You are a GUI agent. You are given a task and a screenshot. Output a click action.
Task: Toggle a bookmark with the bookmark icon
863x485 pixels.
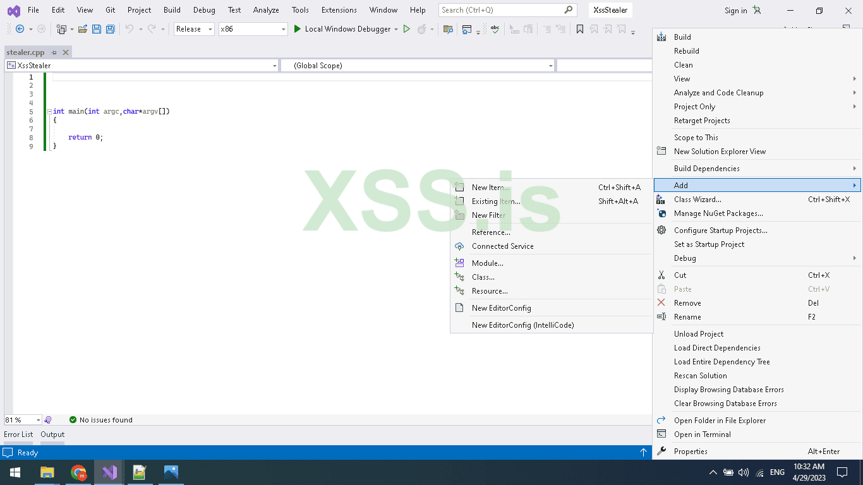pos(580,29)
